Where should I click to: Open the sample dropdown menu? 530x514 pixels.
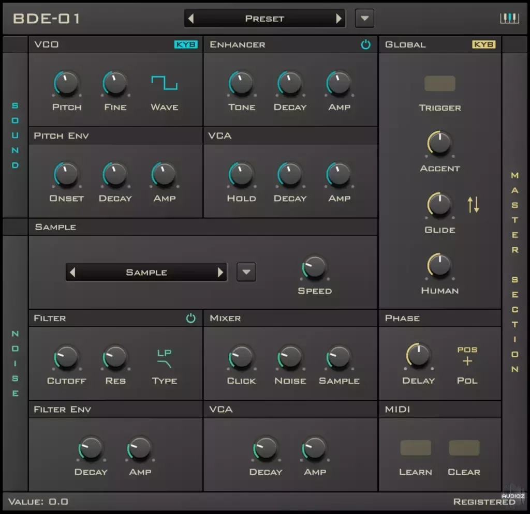pos(246,272)
